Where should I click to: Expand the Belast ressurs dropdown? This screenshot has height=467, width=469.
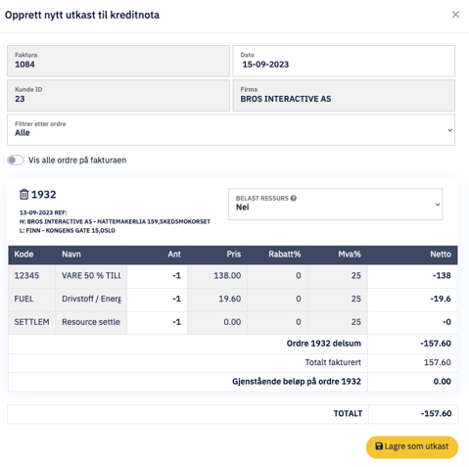pos(336,205)
